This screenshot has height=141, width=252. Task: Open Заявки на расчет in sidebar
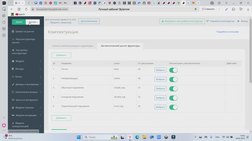coord(23,31)
